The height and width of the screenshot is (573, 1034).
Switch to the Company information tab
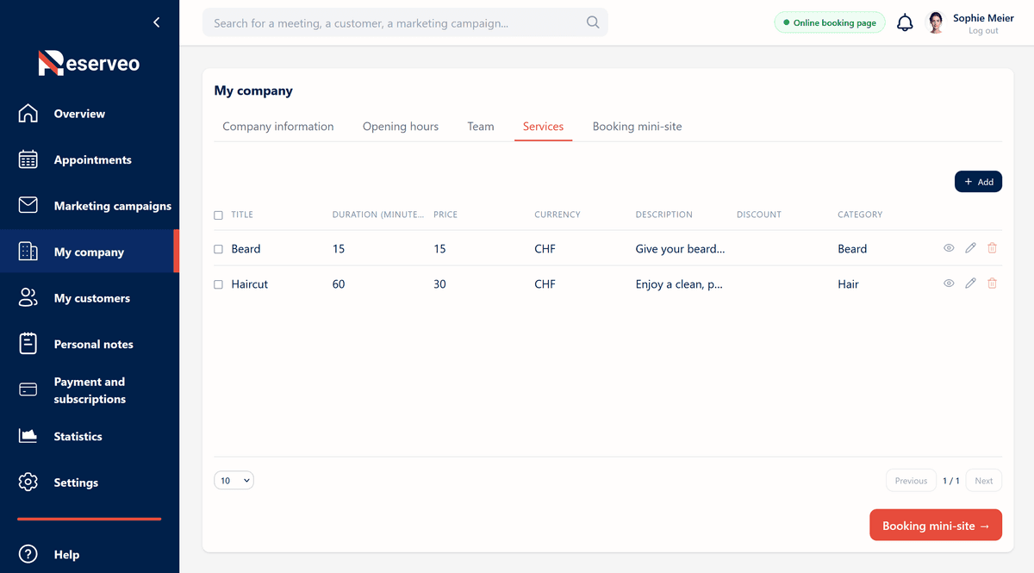(x=277, y=127)
